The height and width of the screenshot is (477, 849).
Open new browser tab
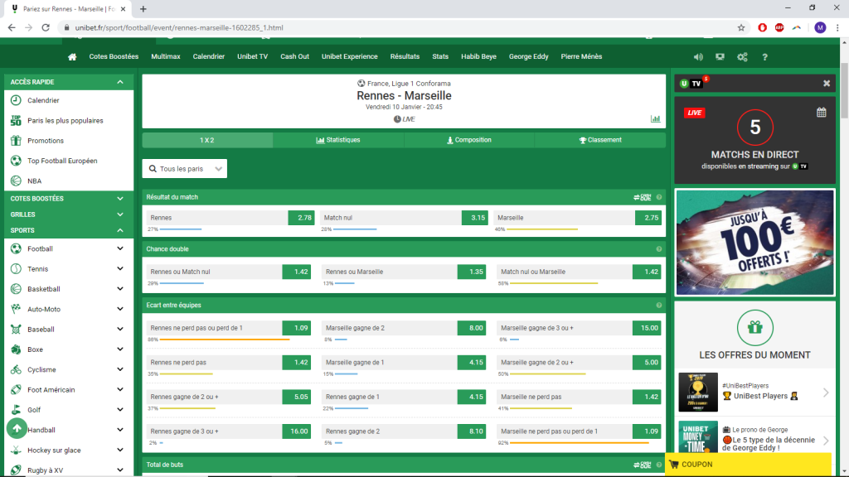[x=143, y=8]
